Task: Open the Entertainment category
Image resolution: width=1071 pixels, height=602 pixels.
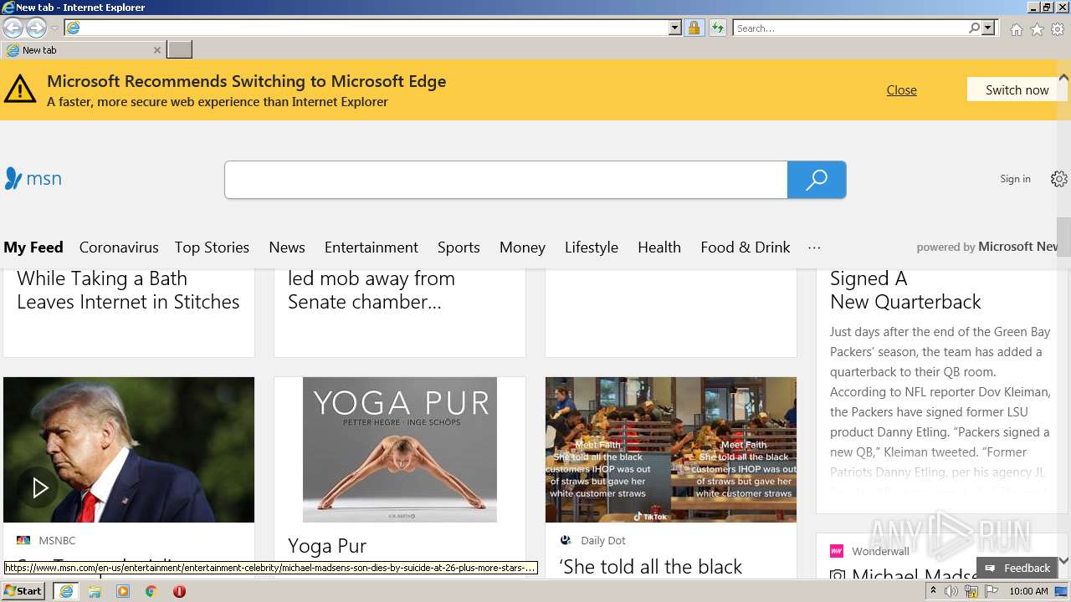Action: coord(372,247)
